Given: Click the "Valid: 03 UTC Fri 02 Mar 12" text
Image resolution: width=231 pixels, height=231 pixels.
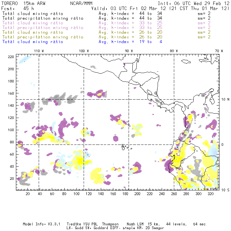Looking at the screenshot, I should [129, 8].
